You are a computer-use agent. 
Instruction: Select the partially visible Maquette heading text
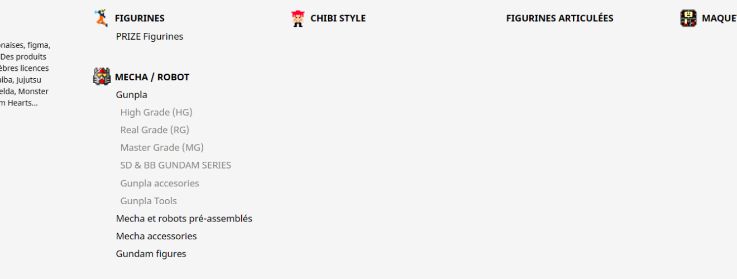click(719, 18)
